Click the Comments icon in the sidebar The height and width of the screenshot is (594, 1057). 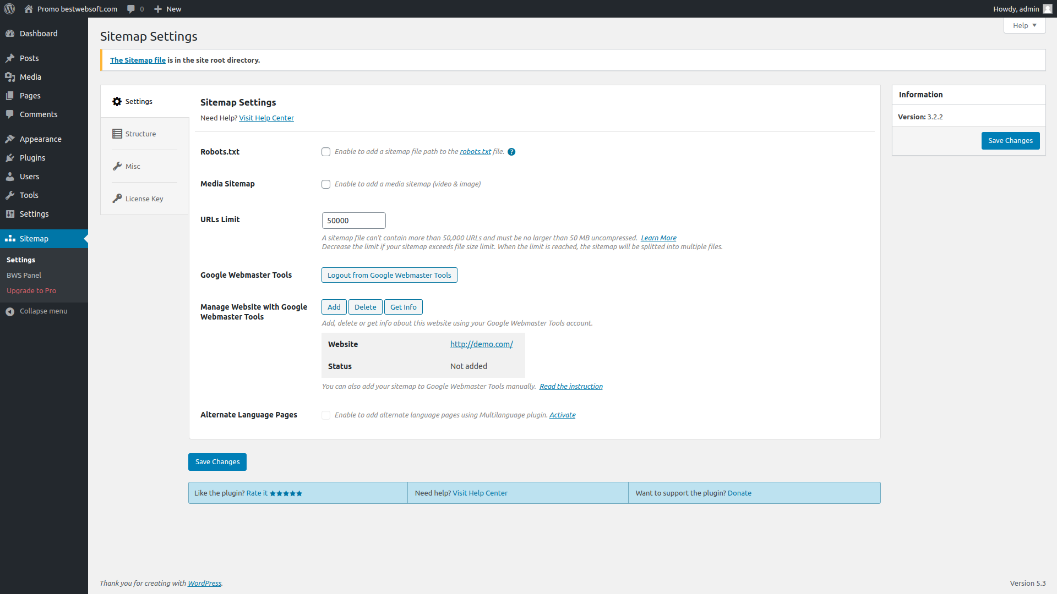coord(10,114)
